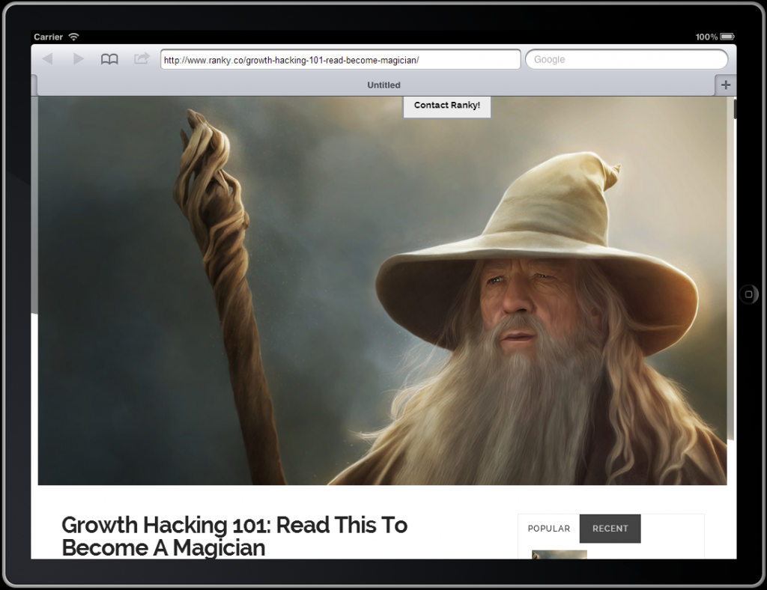Tap the Carrier status text
The height and width of the screenshot is (590, 767).
48,37
